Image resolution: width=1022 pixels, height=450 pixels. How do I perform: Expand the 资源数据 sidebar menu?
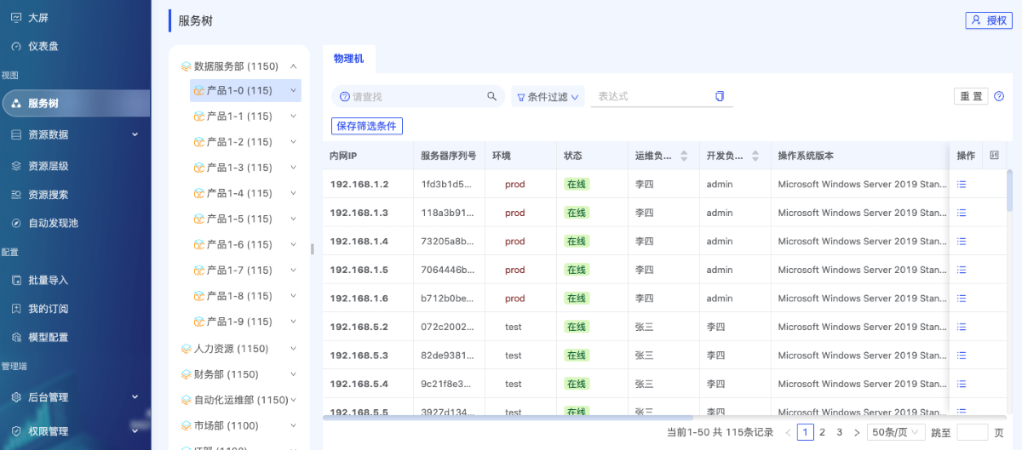134,134
